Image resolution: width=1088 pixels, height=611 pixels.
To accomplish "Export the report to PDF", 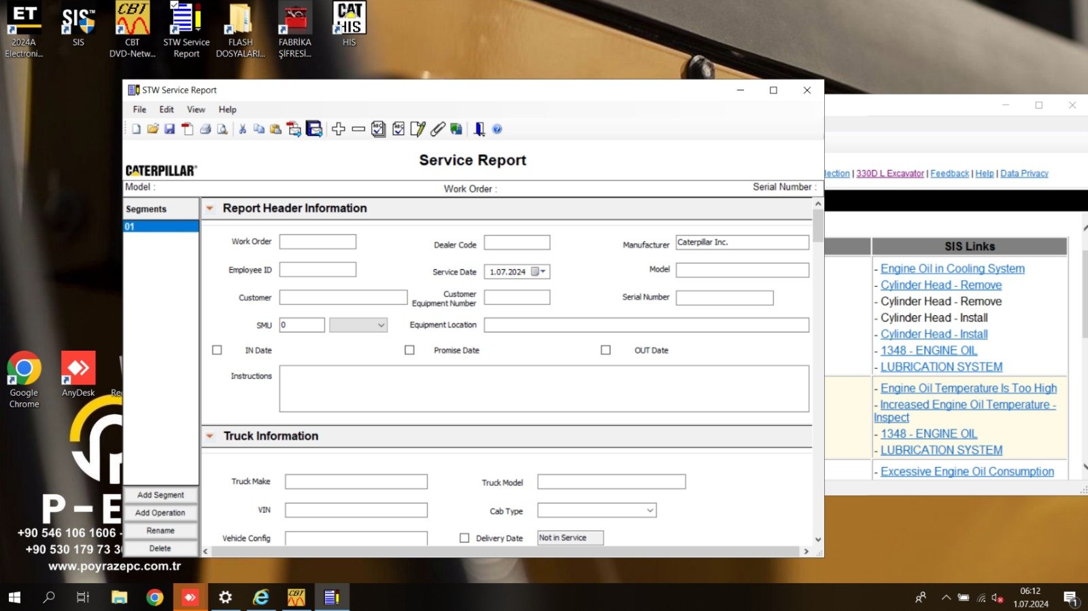I will coord(188,129).
